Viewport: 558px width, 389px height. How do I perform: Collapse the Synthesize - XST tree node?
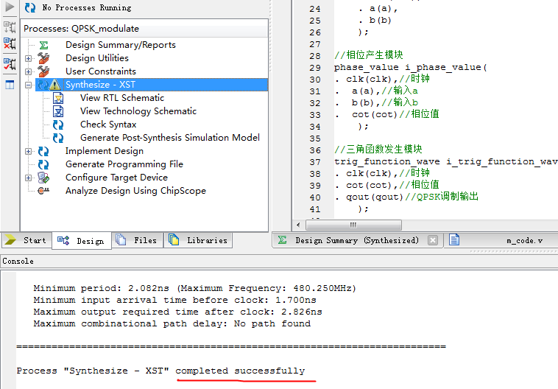[28, 85]
